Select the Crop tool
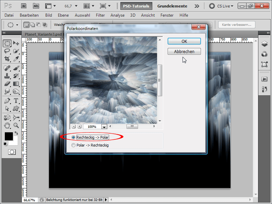Screen dimensions: 272x204 coord(7,59)
